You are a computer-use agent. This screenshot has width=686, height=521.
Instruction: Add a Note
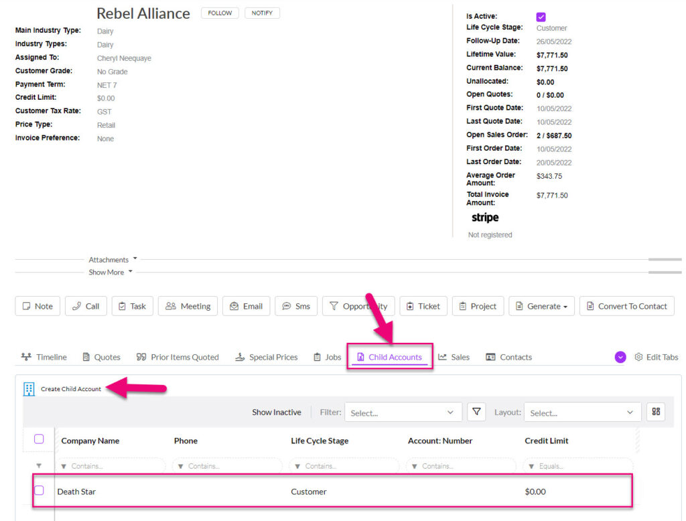[x=38, y=306]
